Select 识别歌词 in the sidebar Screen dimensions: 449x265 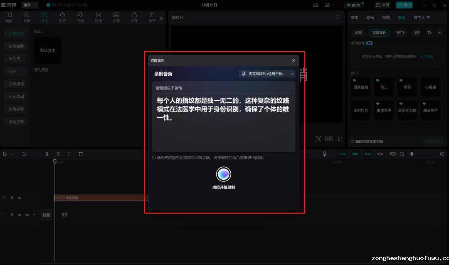pyautogui.click(x=15, y=97)
